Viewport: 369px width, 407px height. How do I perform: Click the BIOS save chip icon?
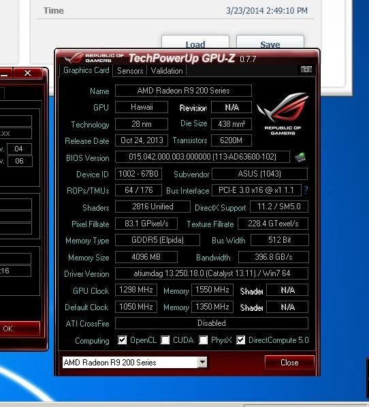pos(300,157)
